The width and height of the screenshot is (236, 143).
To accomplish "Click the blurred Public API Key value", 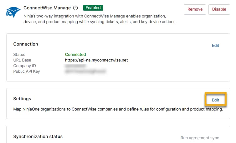I will click(85, 71).
